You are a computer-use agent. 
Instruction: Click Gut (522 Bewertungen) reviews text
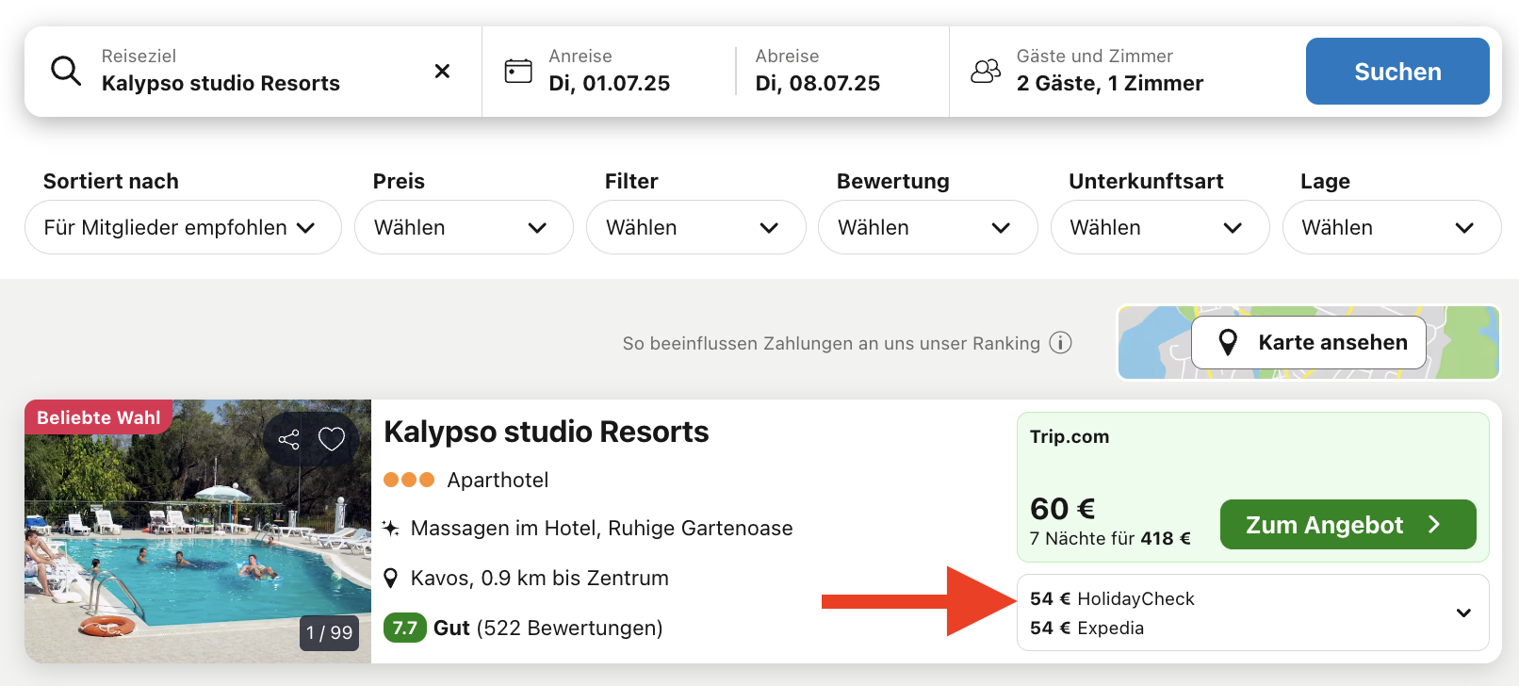tap(547, 628)
